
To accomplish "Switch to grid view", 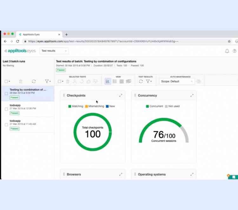I will [122, 81].
